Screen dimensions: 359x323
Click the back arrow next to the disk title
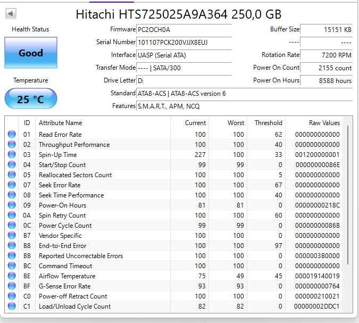(11, 13)
